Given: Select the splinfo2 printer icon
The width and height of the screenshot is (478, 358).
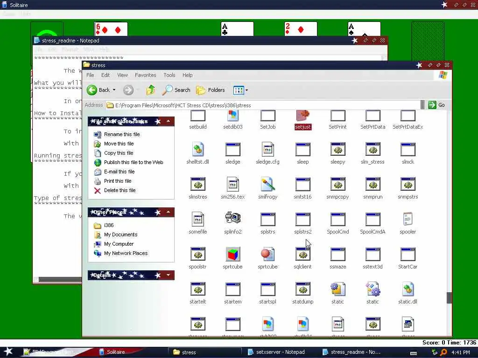Looking at the screenshot, I should [233, 218].
